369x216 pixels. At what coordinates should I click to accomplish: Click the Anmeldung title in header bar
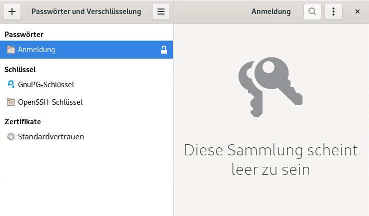tap(271, 12)
